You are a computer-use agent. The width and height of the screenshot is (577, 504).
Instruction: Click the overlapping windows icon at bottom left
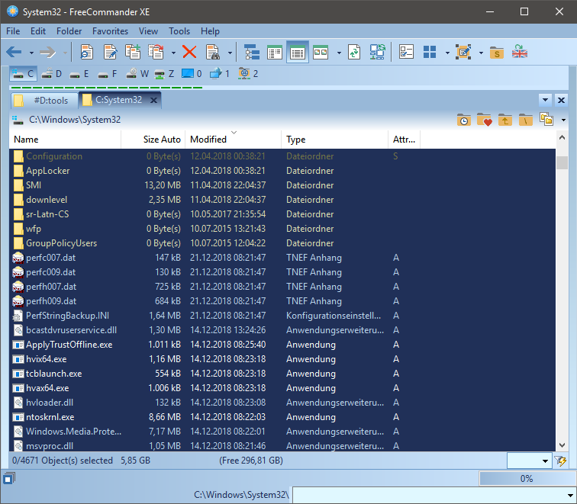click(9, 478)
